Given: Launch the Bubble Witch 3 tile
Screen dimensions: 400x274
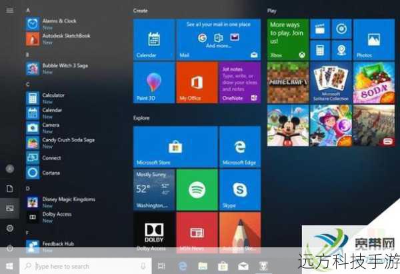Looking at the screenshot, I should click(x=331, y=125).
